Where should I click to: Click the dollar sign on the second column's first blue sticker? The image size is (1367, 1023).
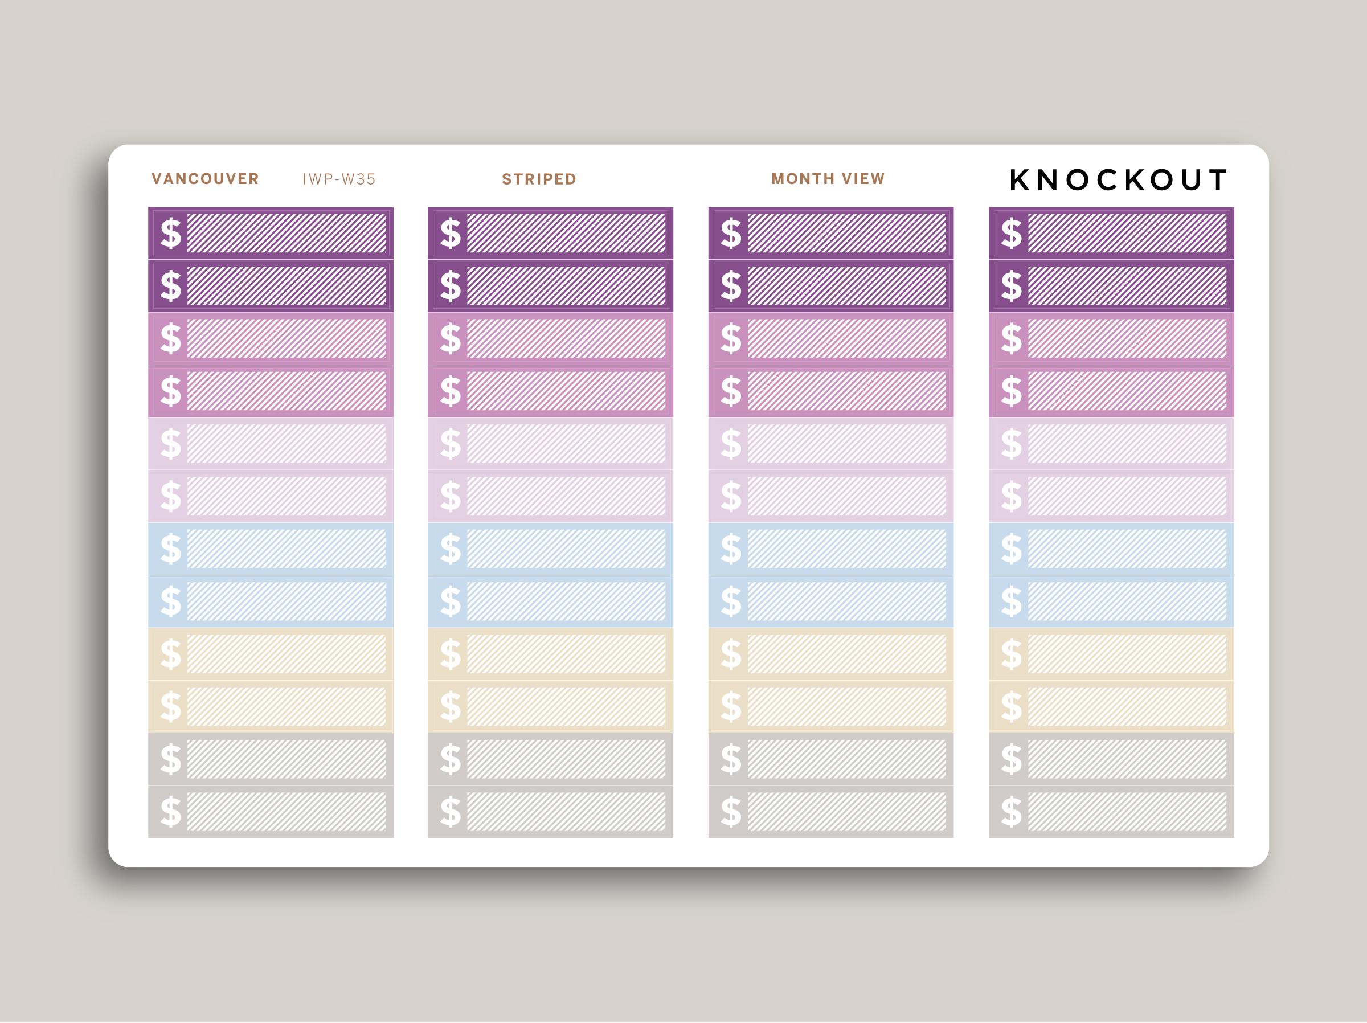click(451, 549)
